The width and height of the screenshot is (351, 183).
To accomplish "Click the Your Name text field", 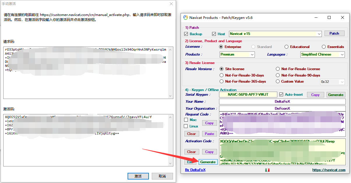I will [282, 102].
